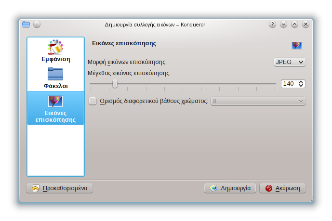Click the thumbnail size slider handle
This screenshot has width=332, height=221.
pyautogui.click(x=115, y=84)
